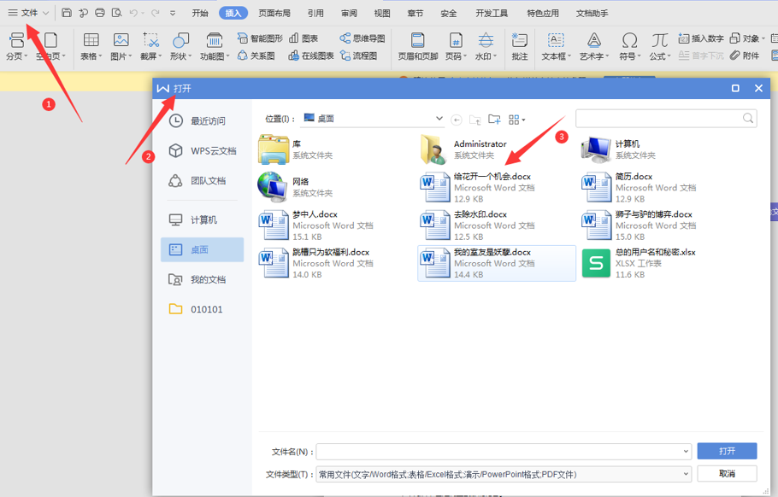
Task: Select 我的文档 in sidebar
Action: coord(202,279)
